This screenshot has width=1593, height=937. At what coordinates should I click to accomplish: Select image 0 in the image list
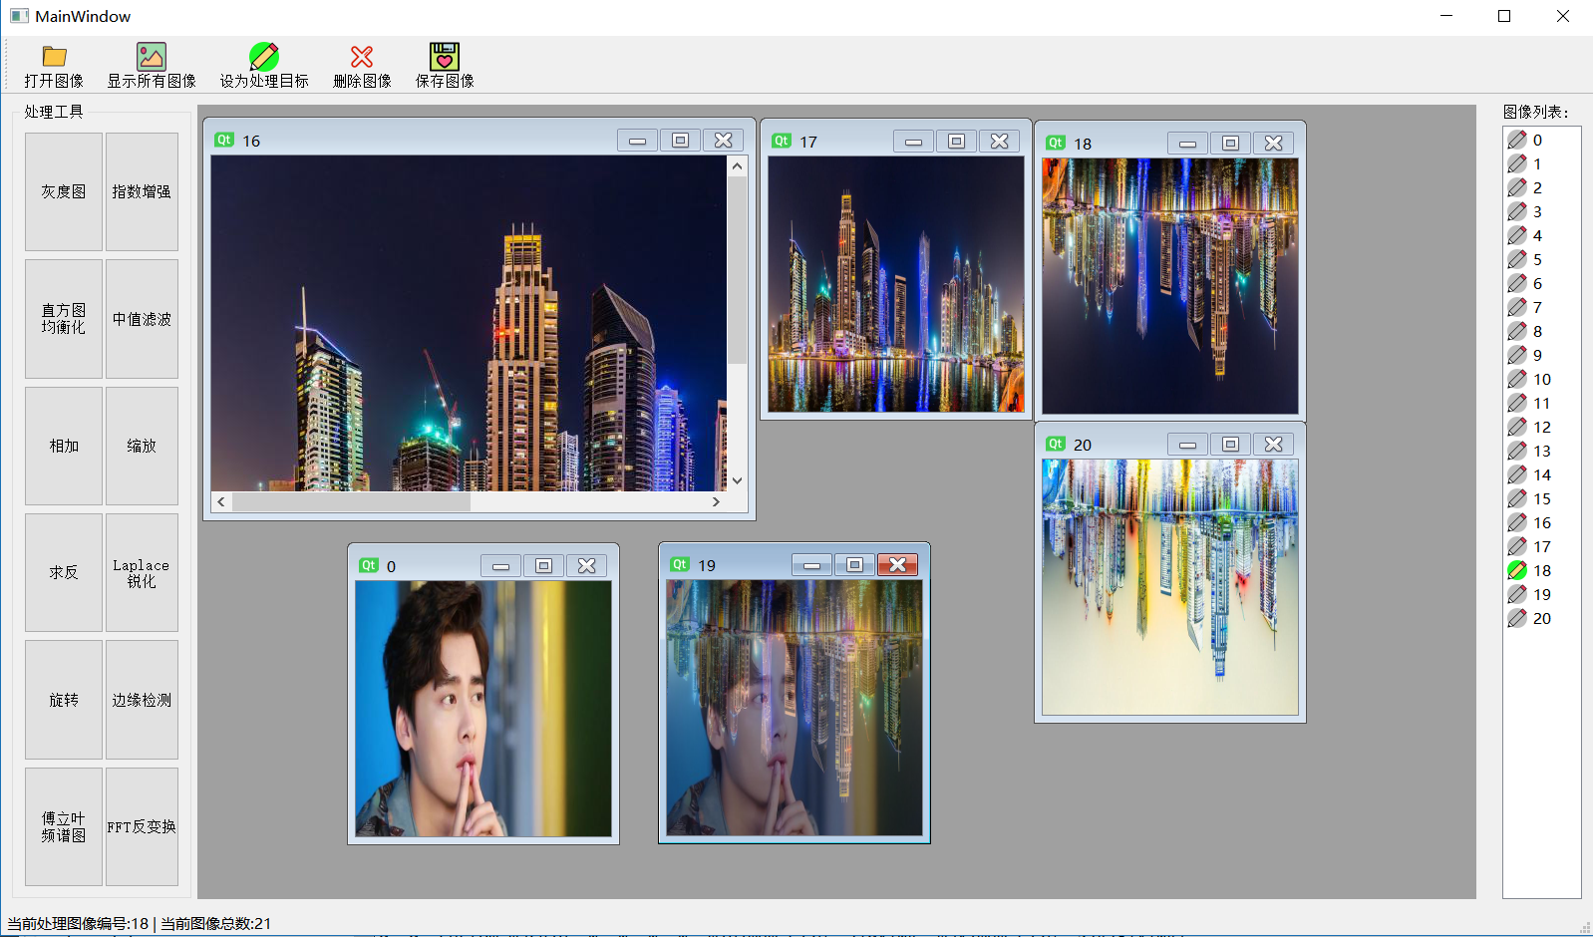(1536, 140)
